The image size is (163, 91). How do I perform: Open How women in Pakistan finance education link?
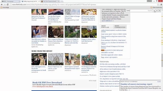click(56, 40)
